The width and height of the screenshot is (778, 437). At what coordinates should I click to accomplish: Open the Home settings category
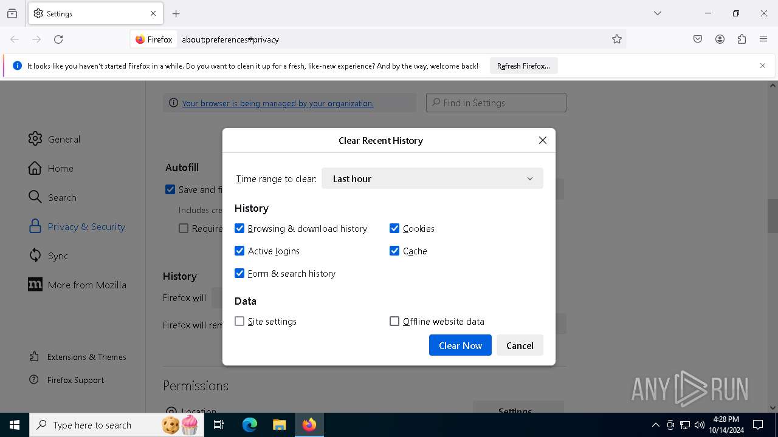click(x=50, y=168)
